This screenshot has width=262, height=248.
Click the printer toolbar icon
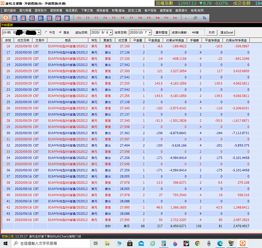pyautogui.click(x=195, y=18)
